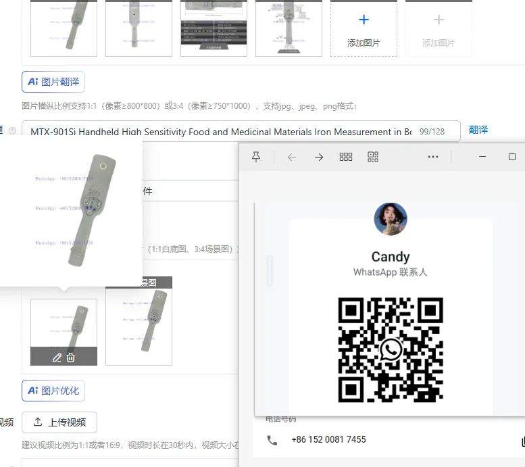This screenshot has width=525, height=467.
Task: Open the grid view icon
Action: [346, 157]
